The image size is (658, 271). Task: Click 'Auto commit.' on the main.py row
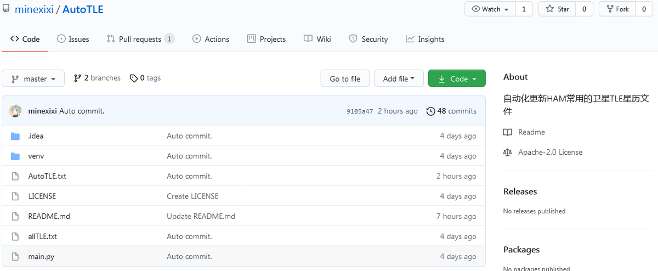[189, 257]
